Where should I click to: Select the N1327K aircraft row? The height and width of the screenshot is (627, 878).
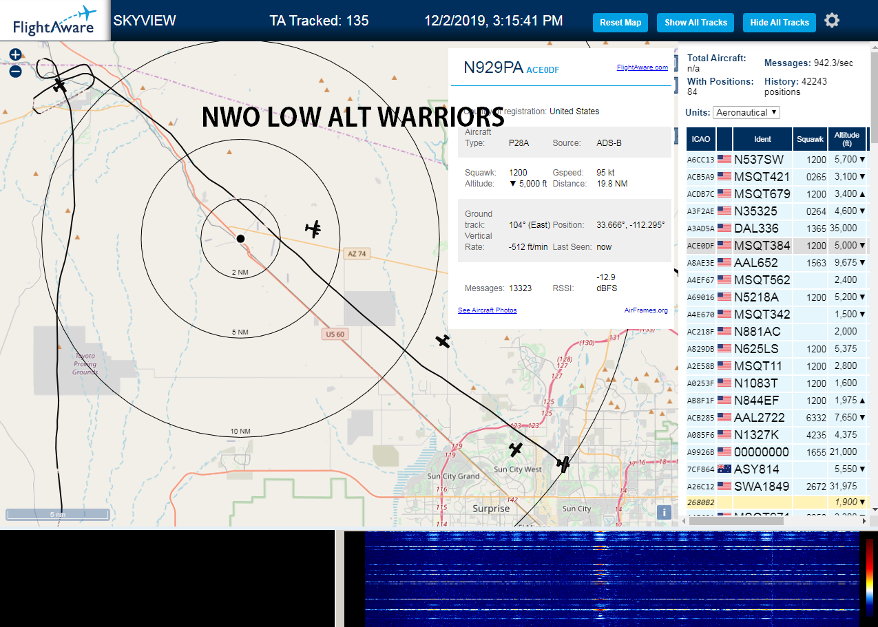(x=777, y=434)
